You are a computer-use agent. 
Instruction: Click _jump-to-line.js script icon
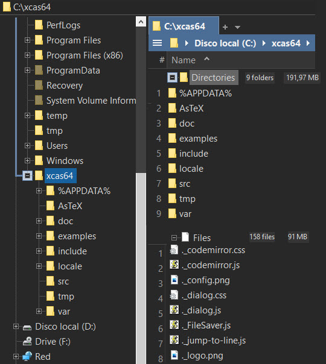tap(174, 340)
